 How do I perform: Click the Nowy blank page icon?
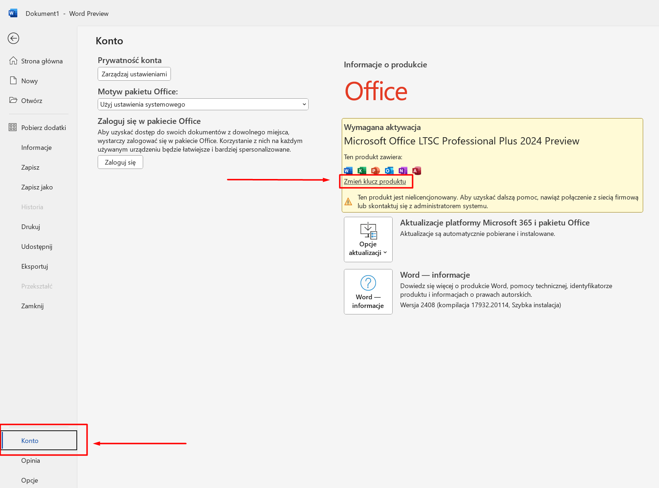13,80
